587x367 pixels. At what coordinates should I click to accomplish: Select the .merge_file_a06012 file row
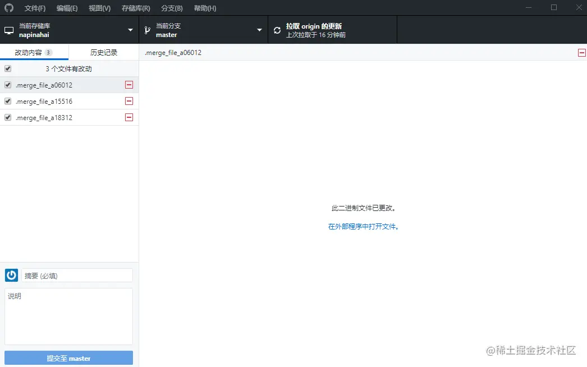(x=69, y=85)
